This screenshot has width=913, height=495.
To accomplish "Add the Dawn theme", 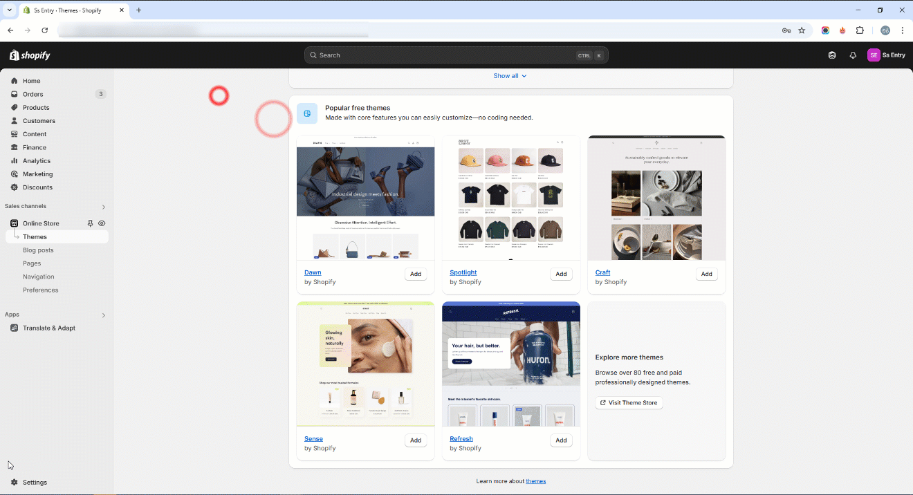I will (x=415, y=274).
